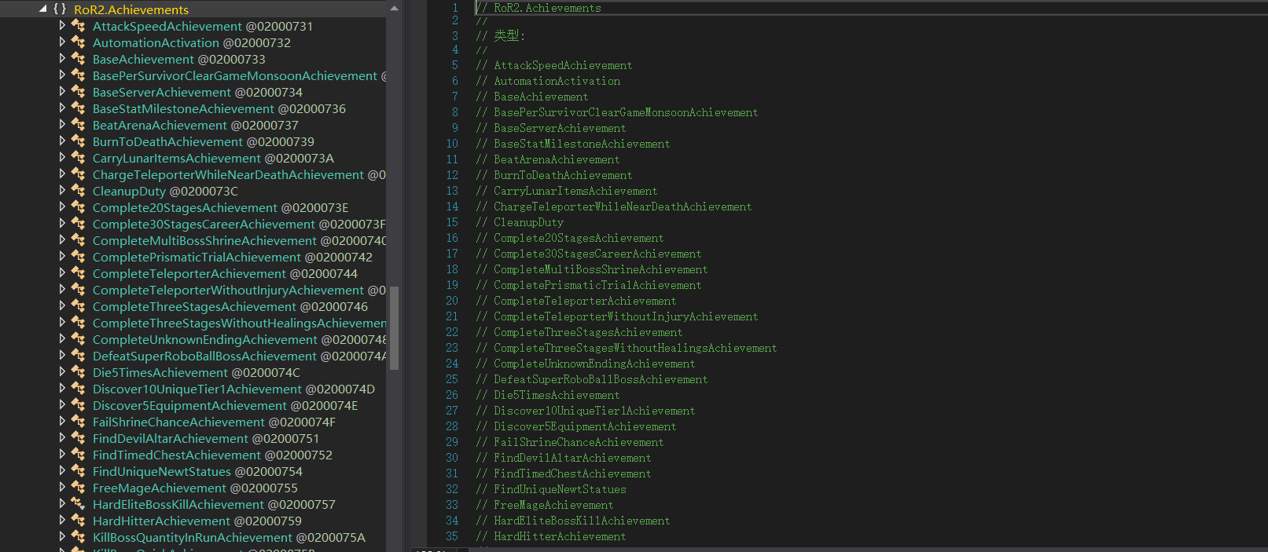Click the tree panel vertical scrollbar thumb
This screenshot has height=552, width=1268.
coord(394,327)
